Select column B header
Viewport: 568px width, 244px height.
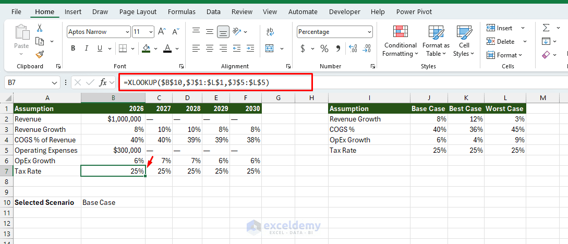(113, 97)
